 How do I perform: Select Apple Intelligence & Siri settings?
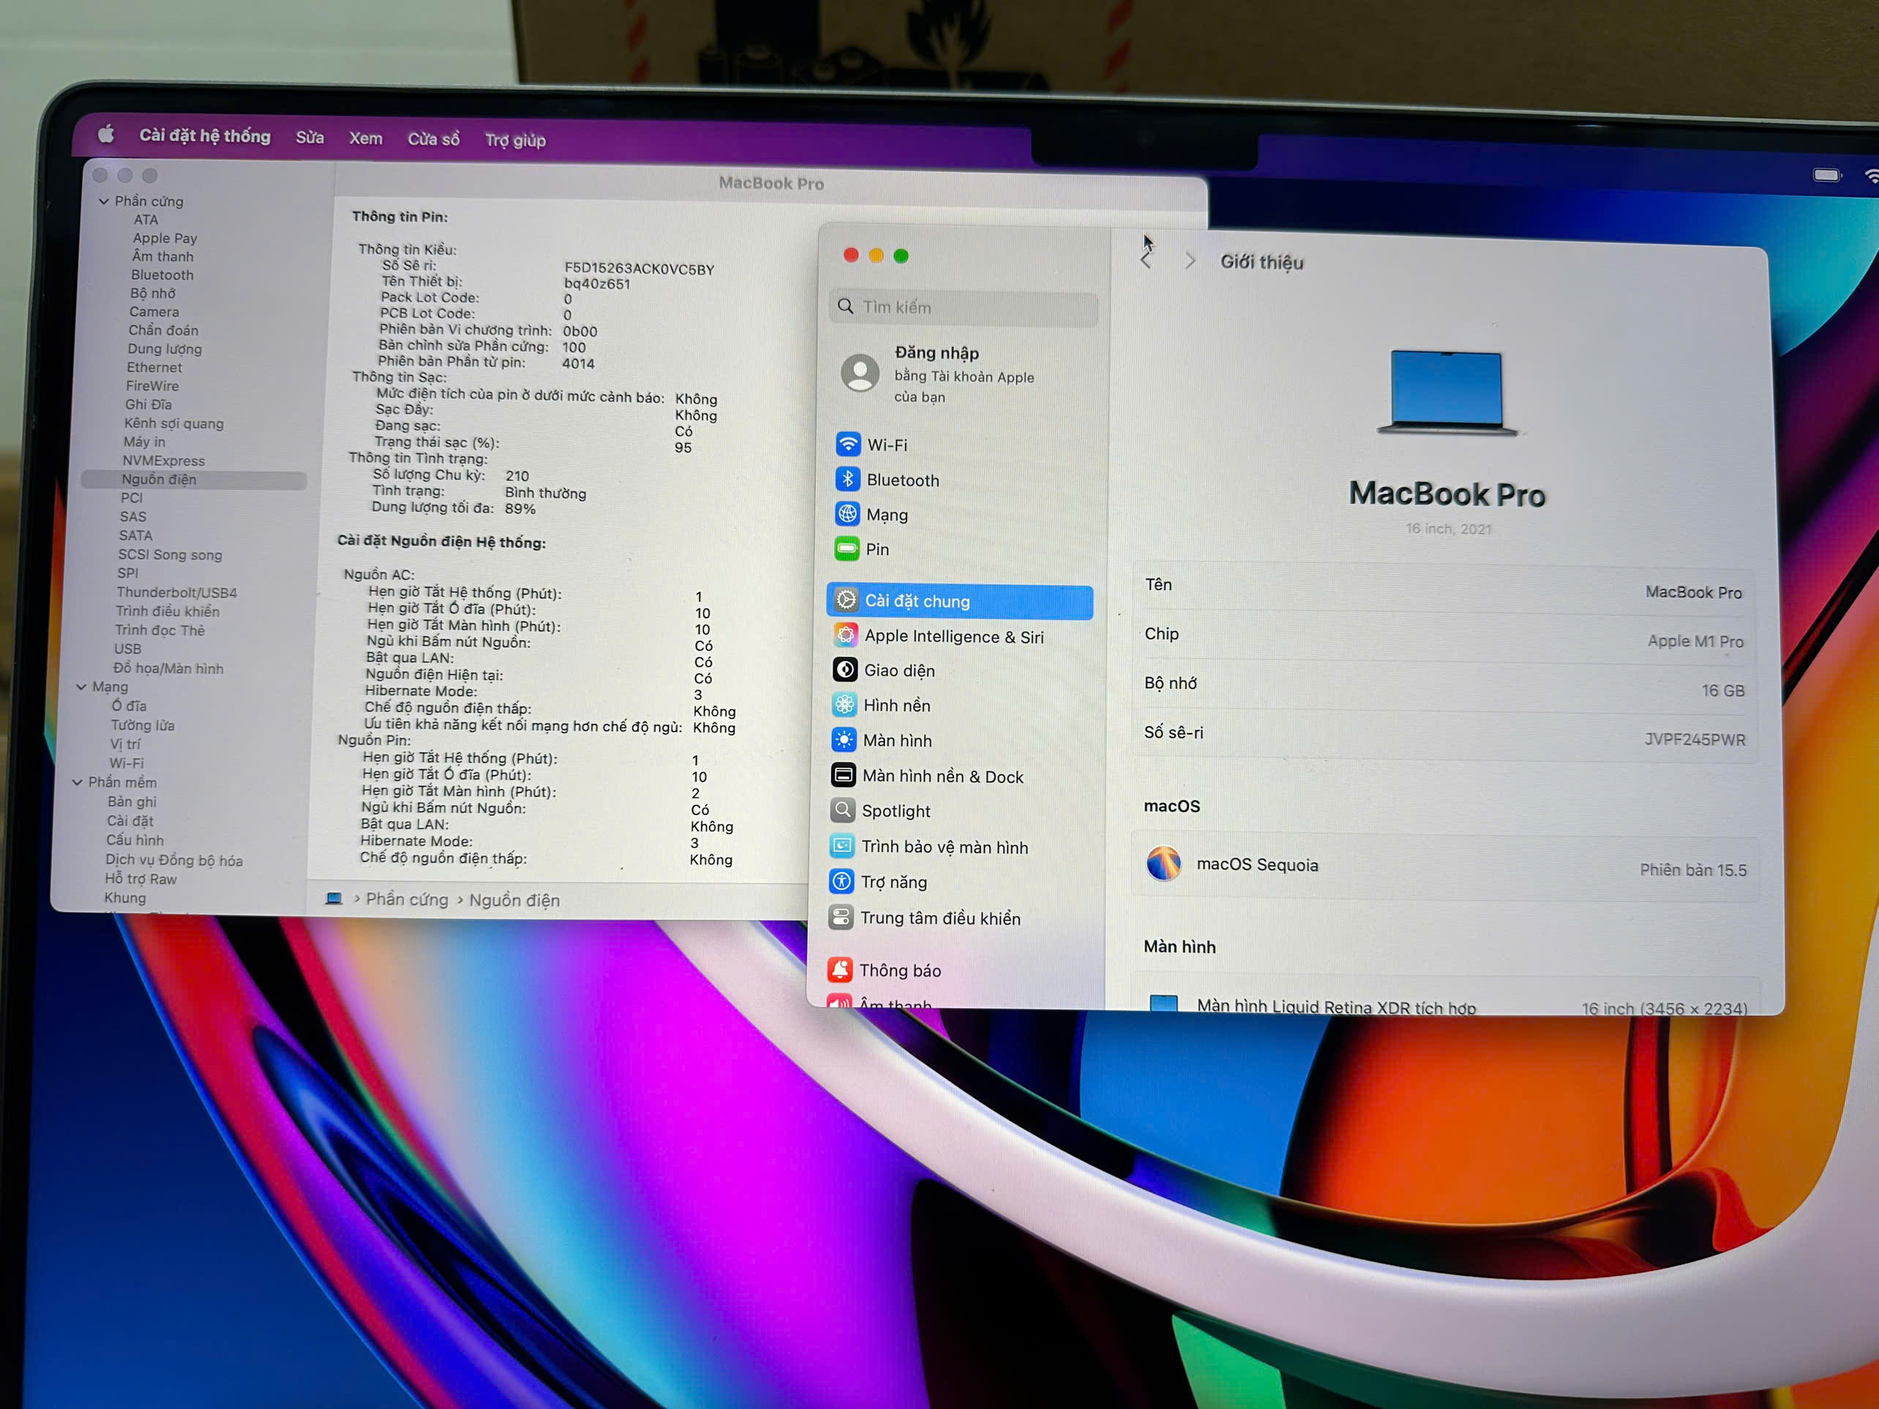pyautogui.click(x=954, y=635)
